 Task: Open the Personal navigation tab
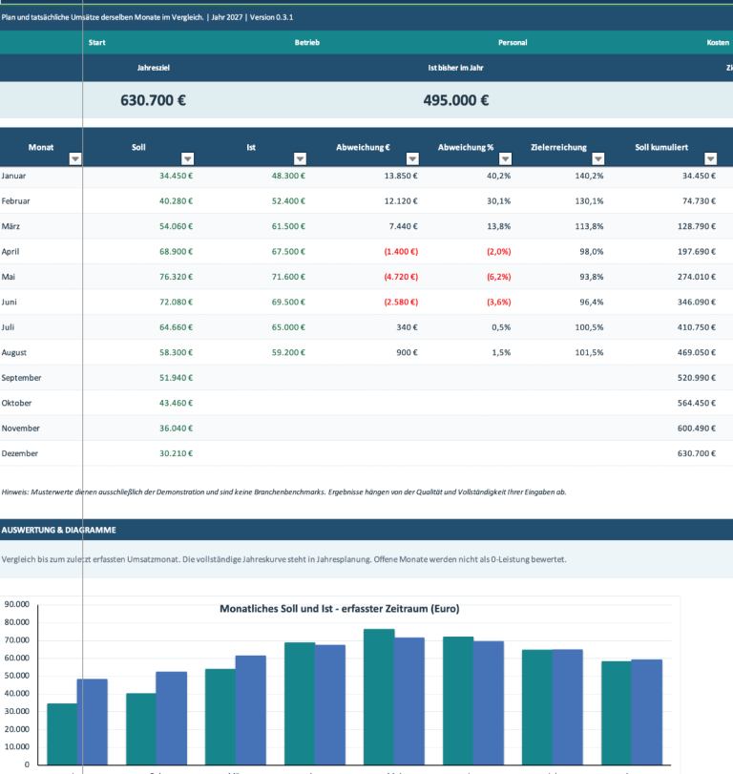[x=513, y=42]
